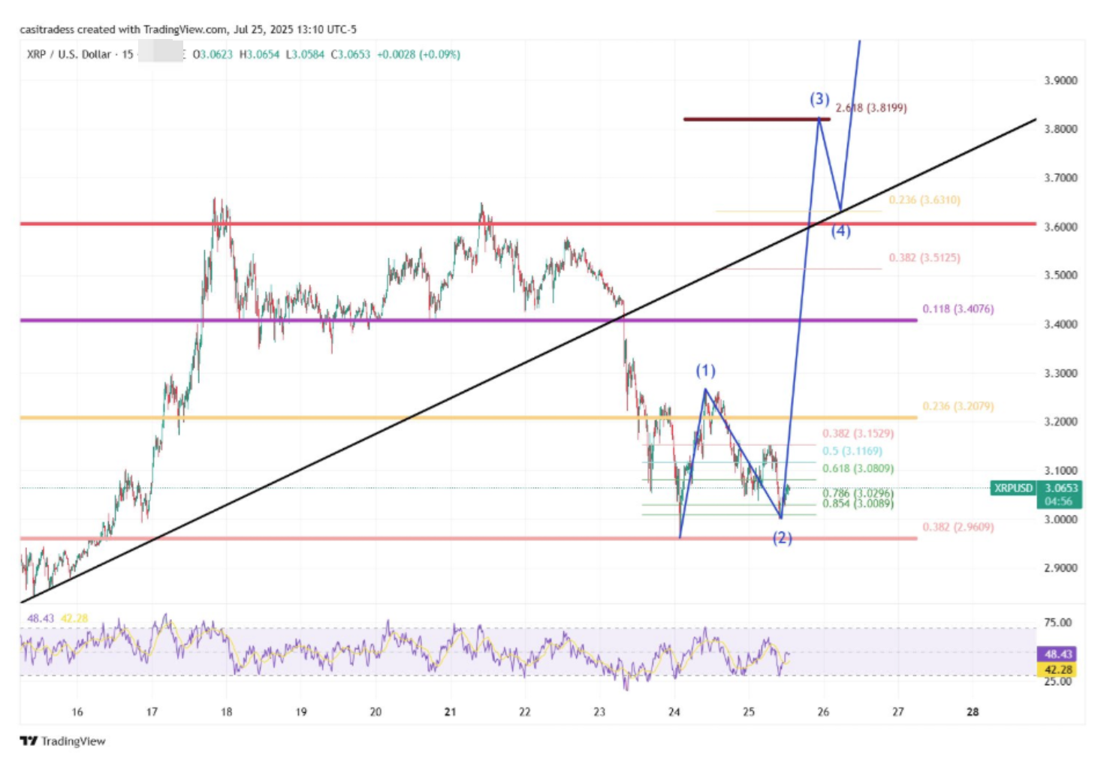
Task: Click date 21 on the time axis
Action: [450, 711]
